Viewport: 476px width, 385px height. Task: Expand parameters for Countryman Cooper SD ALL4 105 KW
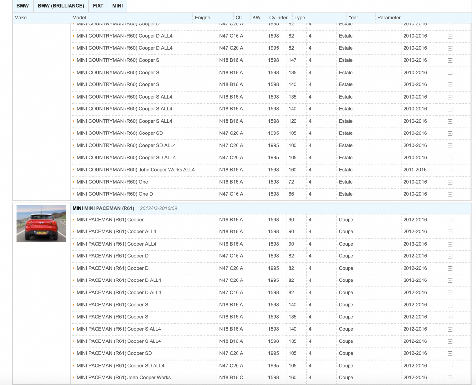click(x=450, y=158)
